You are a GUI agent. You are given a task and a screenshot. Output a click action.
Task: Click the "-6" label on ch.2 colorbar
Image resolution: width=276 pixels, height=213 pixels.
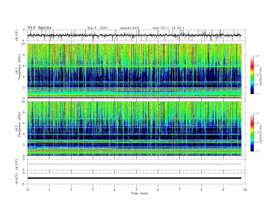click(x=257, y=142)
